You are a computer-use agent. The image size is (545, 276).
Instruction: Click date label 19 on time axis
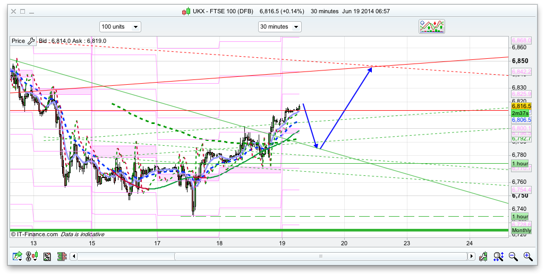click(x=282, y=243)
